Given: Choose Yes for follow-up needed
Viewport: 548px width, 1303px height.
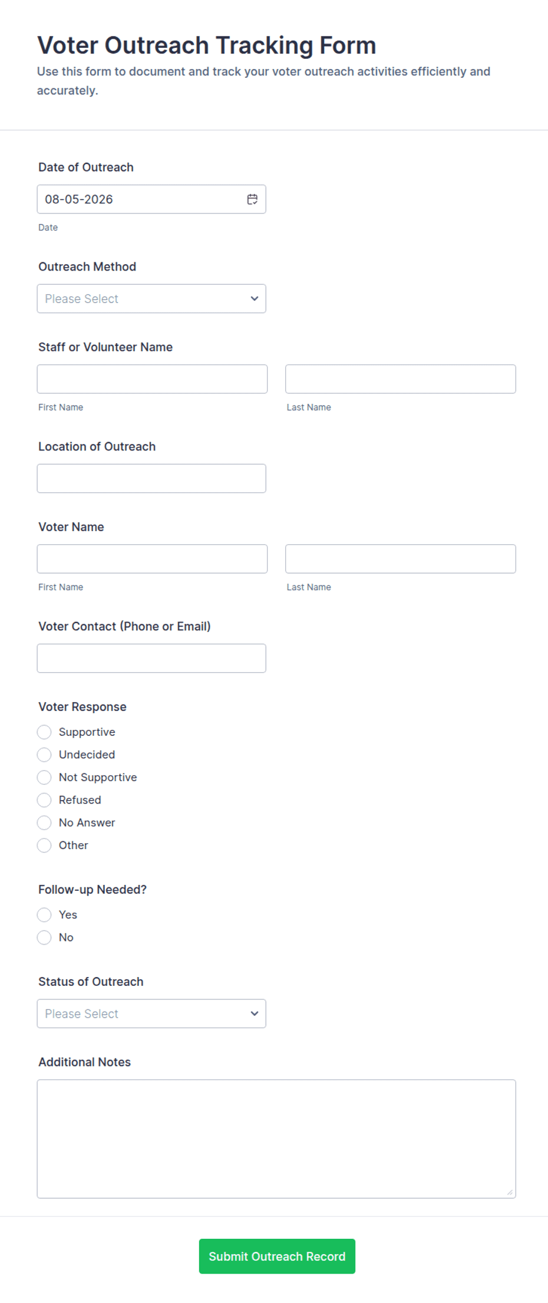Looking at the screenshot, I should (44, 915).
